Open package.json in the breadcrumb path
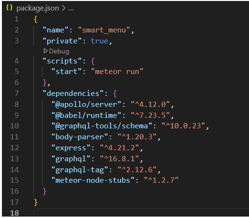The image size is (249, 218). tap(38, 8)
